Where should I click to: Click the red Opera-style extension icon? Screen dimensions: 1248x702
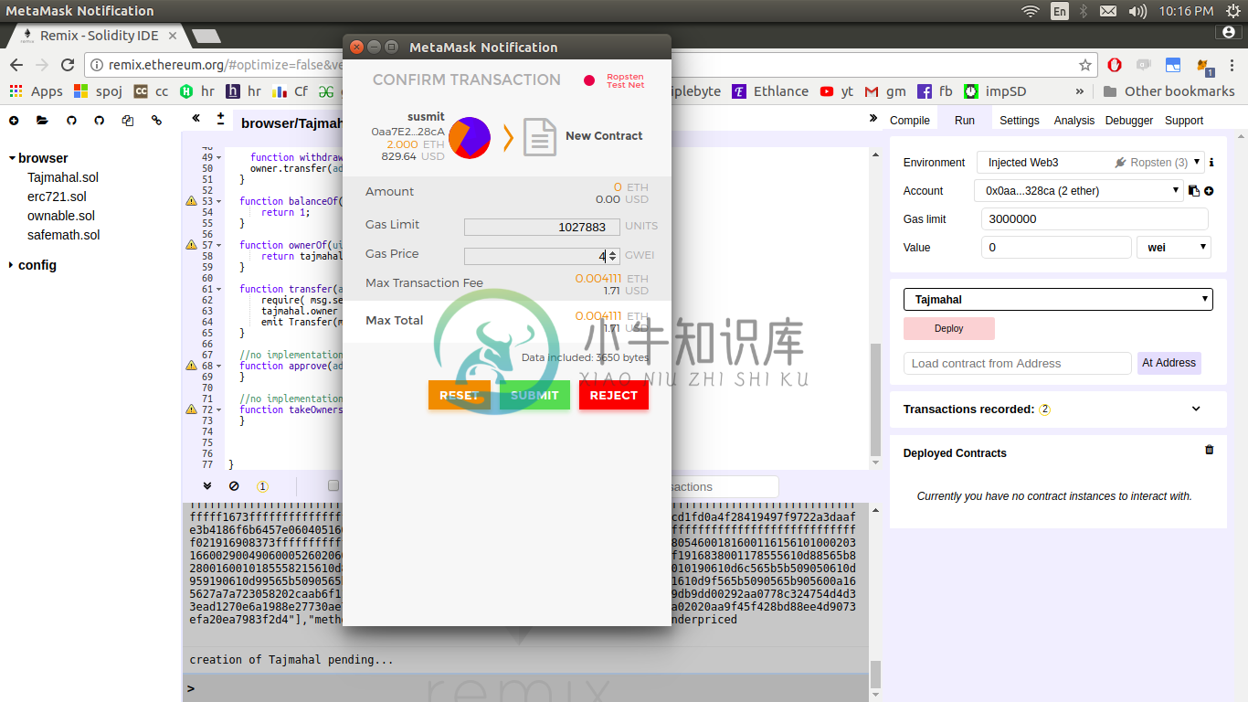[x=1115, y=65]
